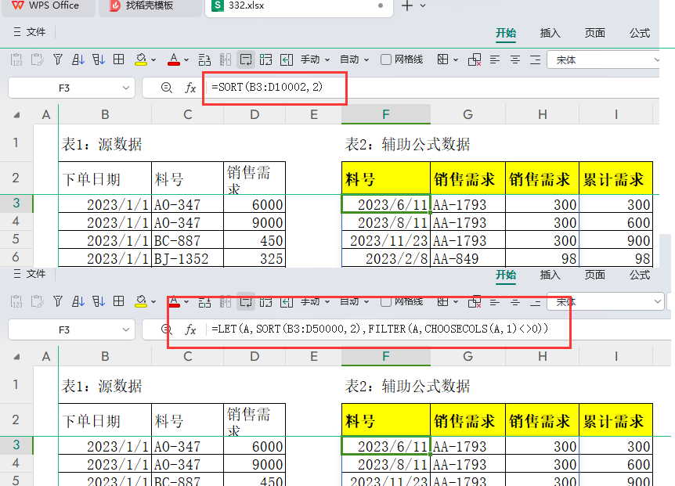Viewport: 675px width, 486px height.
Task: Open the 公式 tab in SORT formula window
Action: (x=640, y=33)
